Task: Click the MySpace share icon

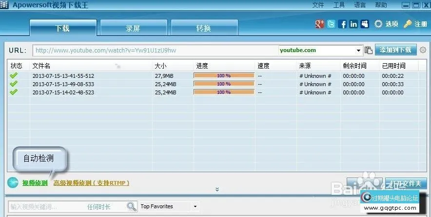Action: click(364, 24)
